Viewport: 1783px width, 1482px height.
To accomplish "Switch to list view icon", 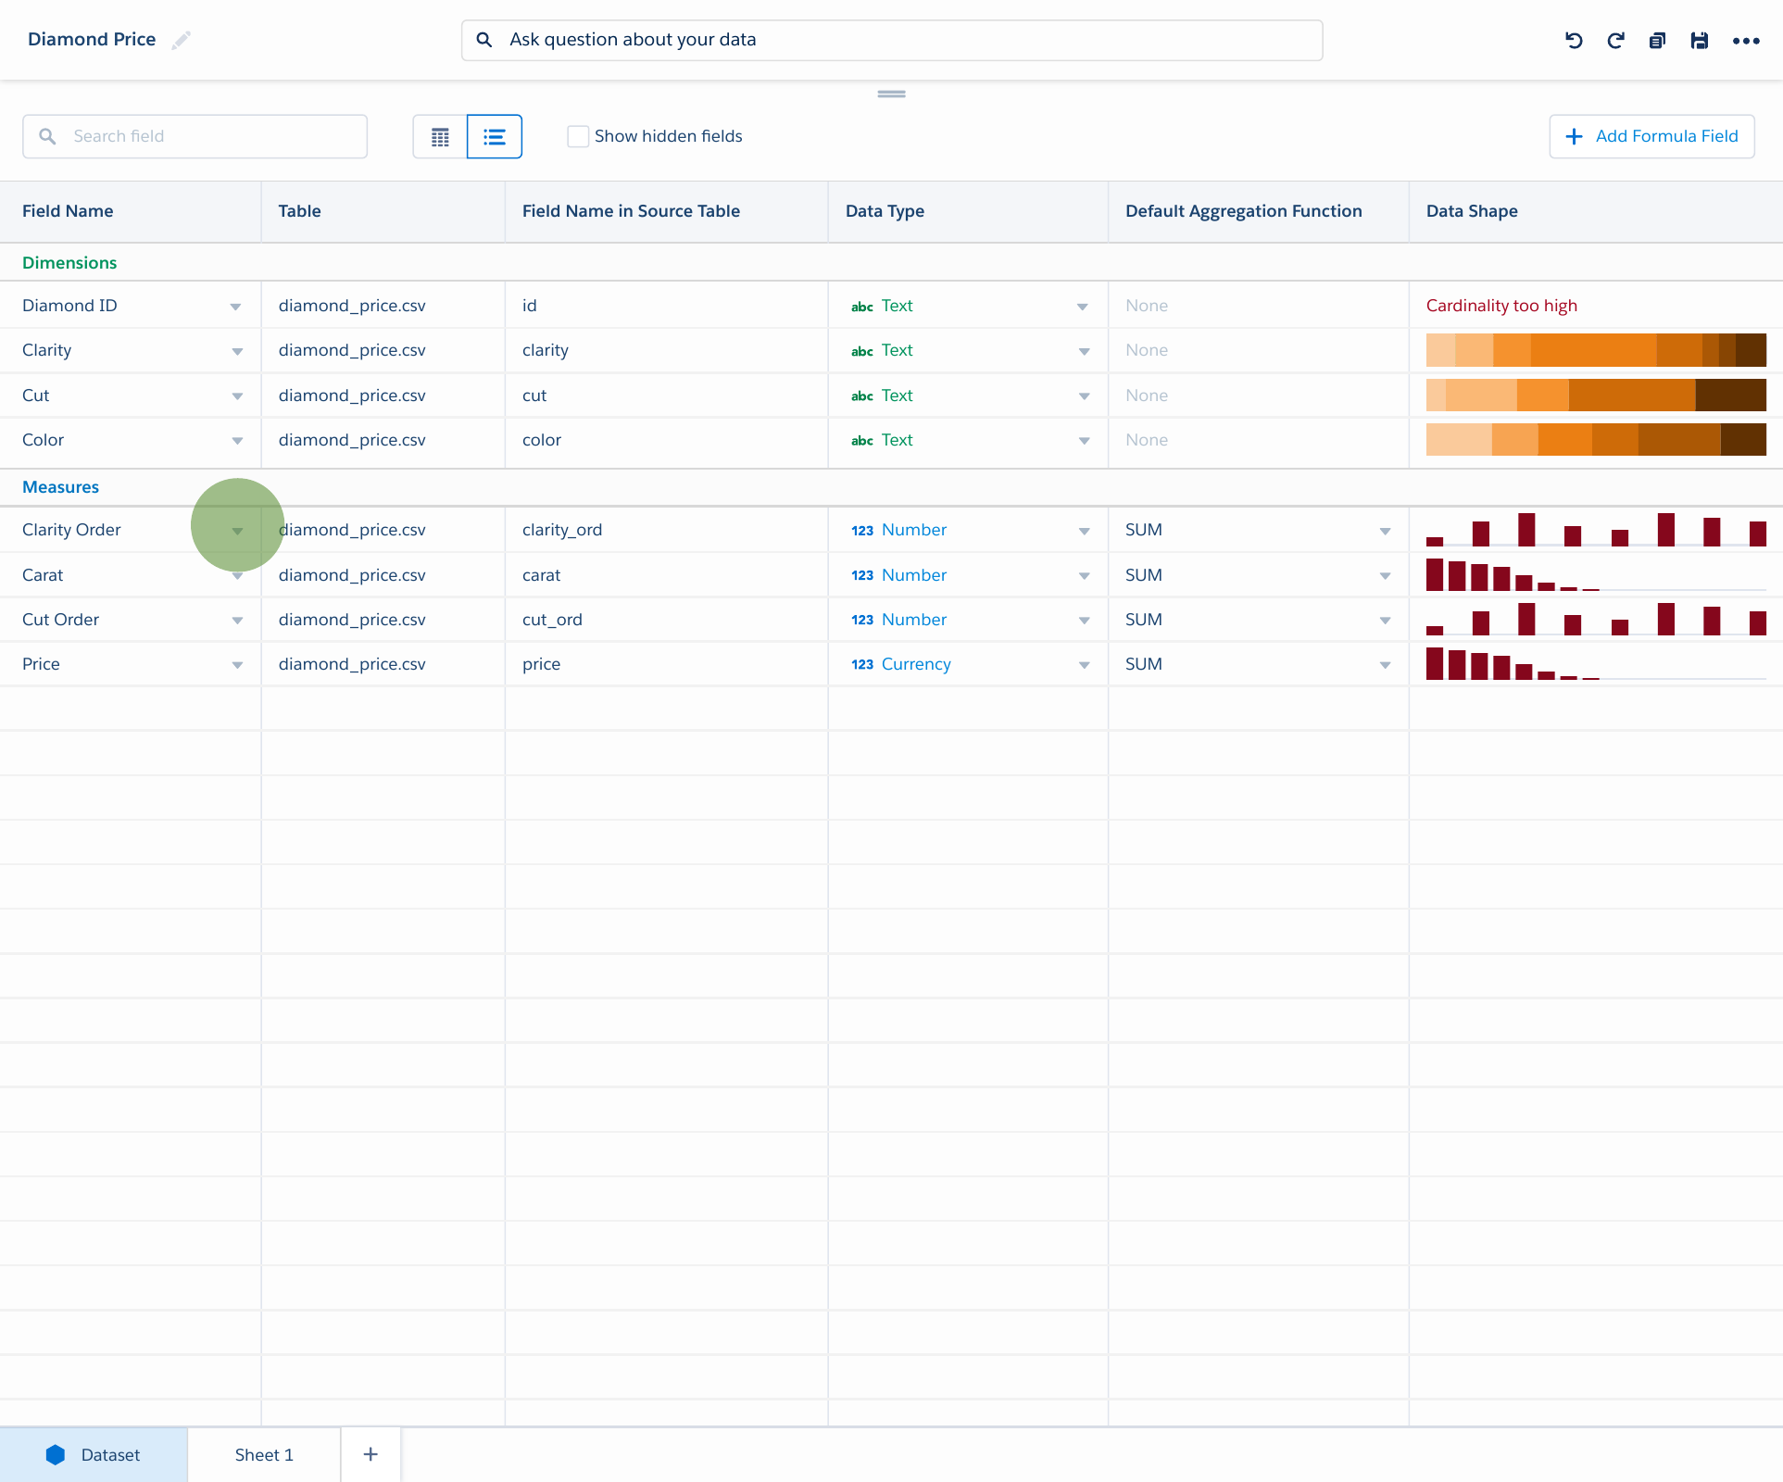I will coord(495,137).
